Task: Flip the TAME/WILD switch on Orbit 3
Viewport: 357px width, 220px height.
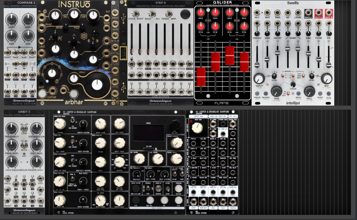Action: point(24,145)
